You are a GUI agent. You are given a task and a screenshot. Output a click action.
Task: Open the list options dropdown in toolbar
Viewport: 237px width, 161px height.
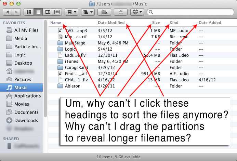(x=88, y=12)
